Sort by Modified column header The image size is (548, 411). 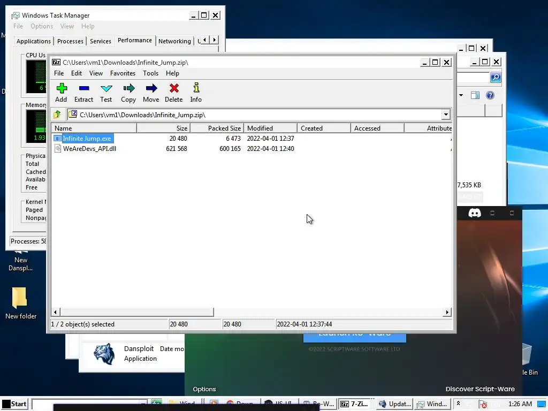click(x=270, y=128)
